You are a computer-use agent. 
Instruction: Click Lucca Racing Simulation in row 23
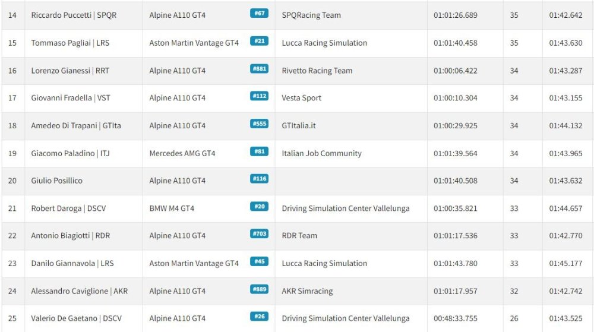324,263
